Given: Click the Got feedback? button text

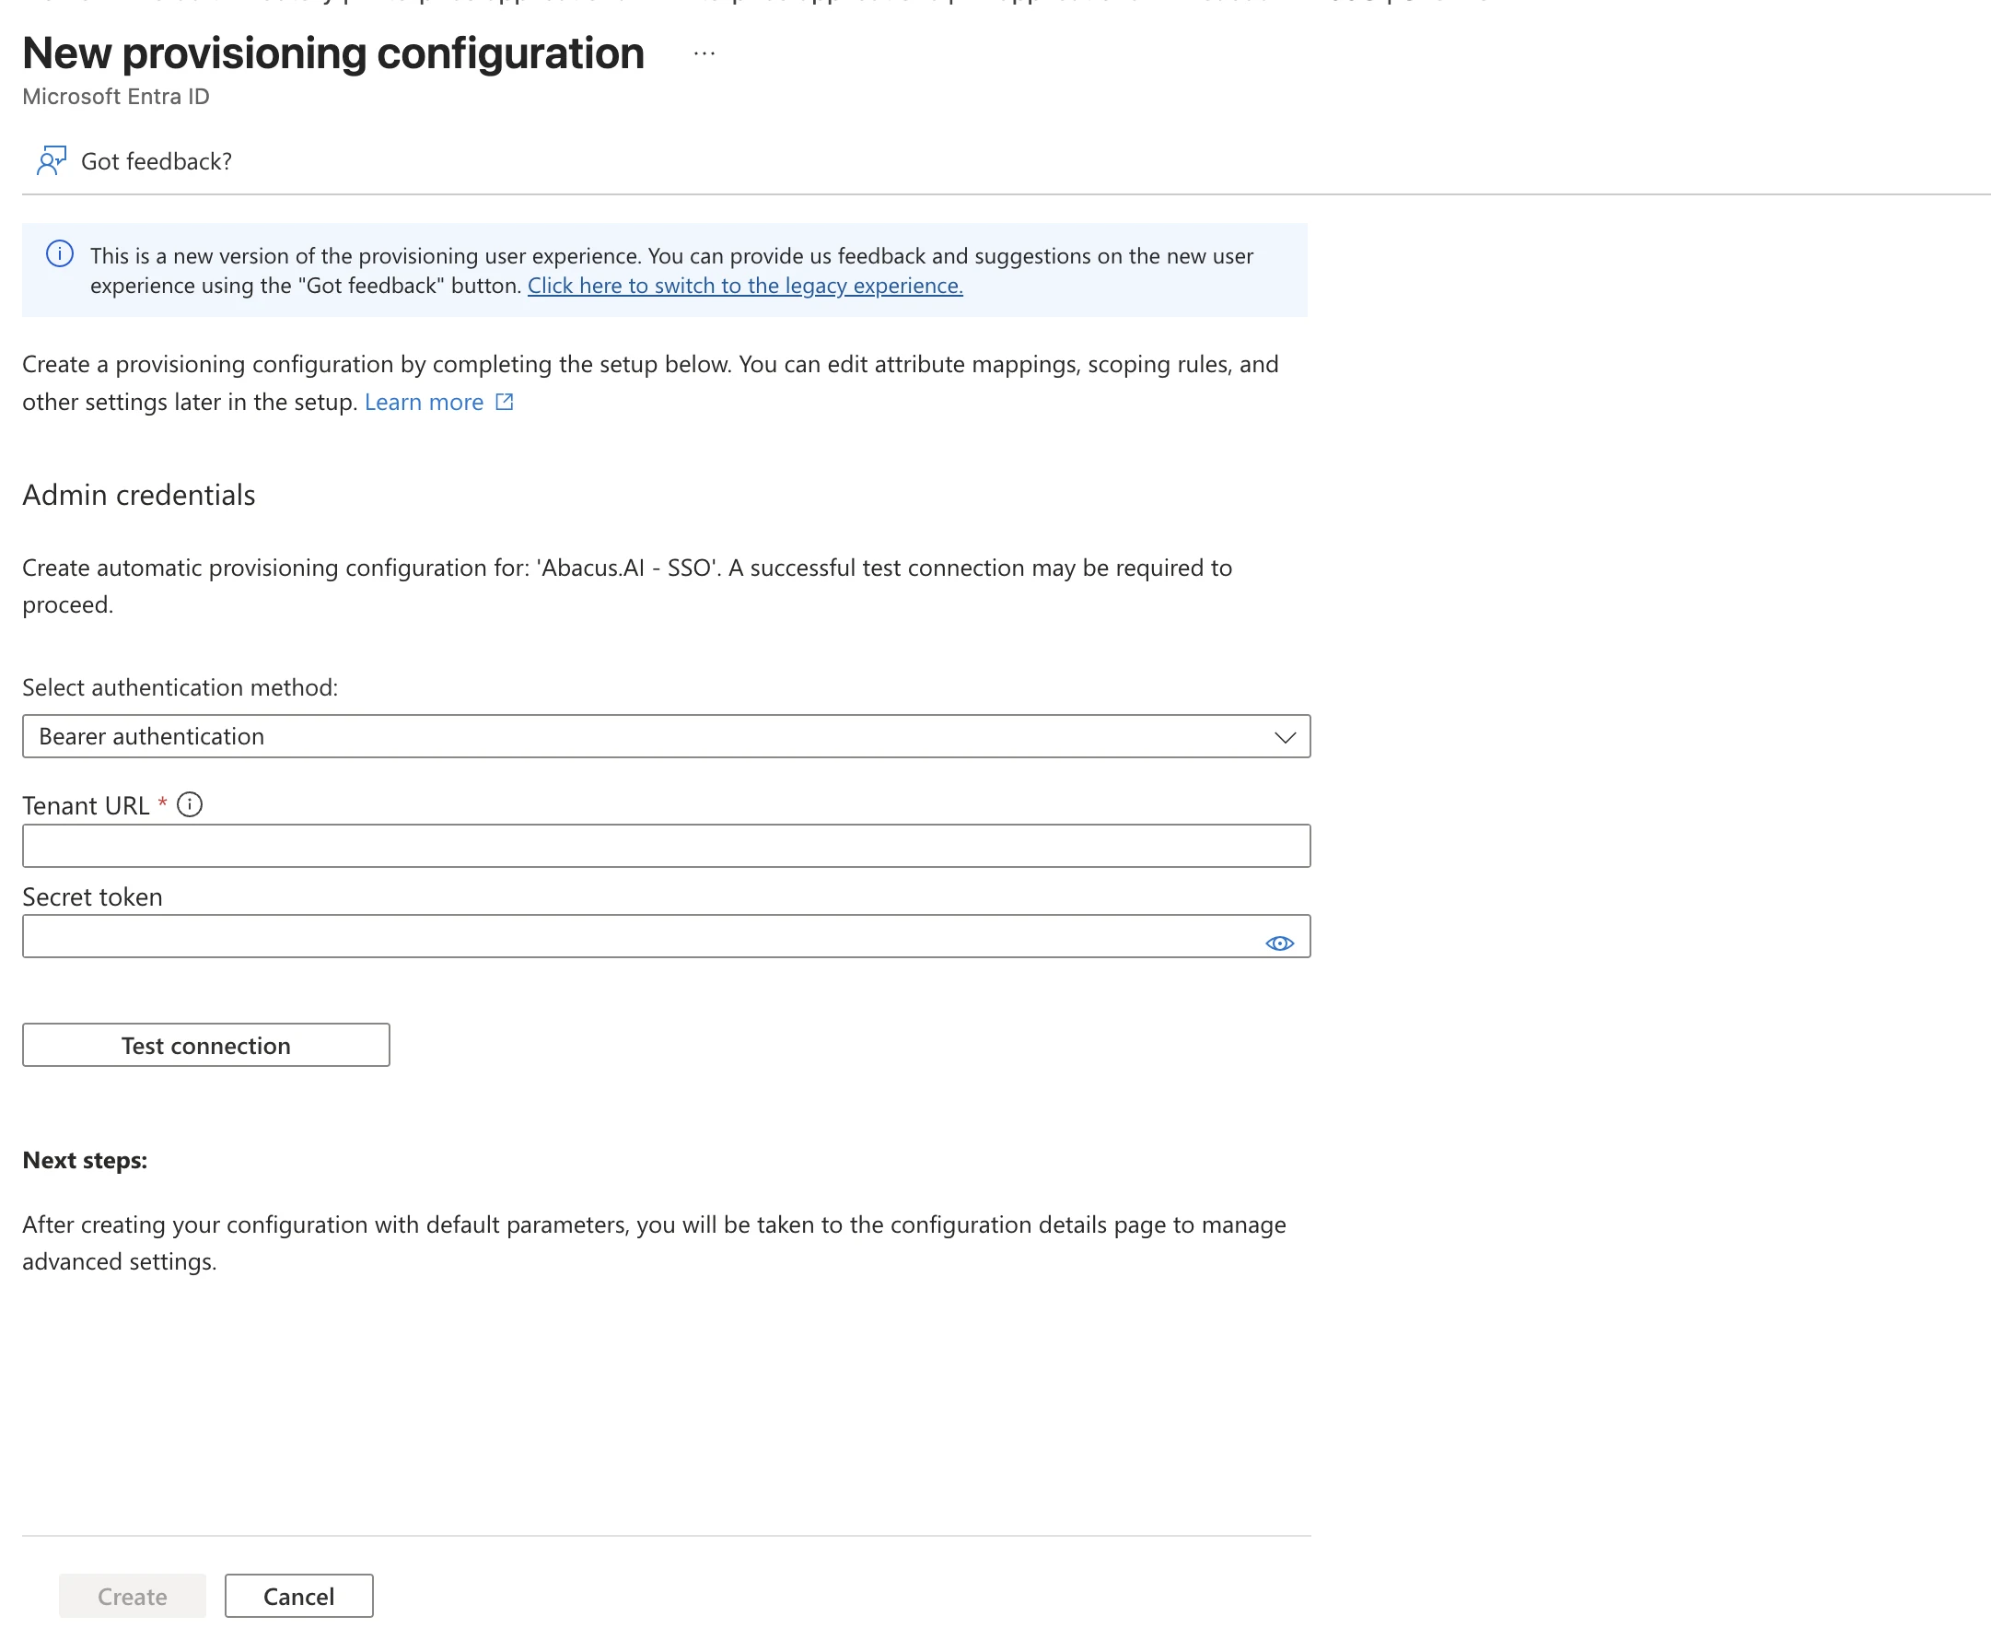Looking at the screenshot, I should coord(157,161).
